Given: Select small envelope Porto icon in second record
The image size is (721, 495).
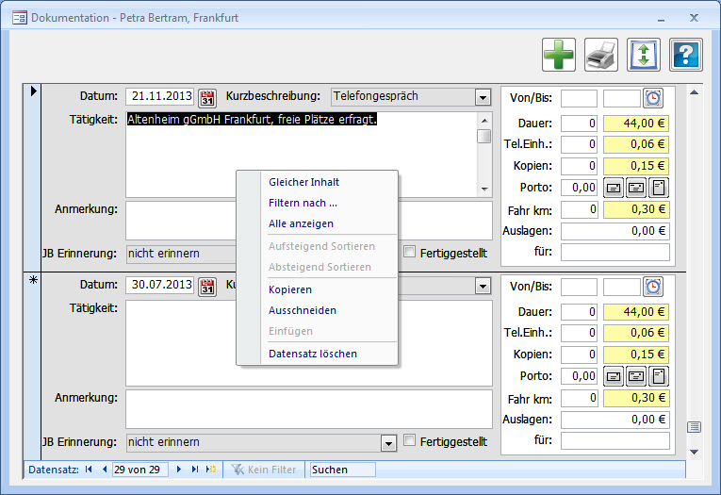Looking at the screenshot, I should [614, 376].
